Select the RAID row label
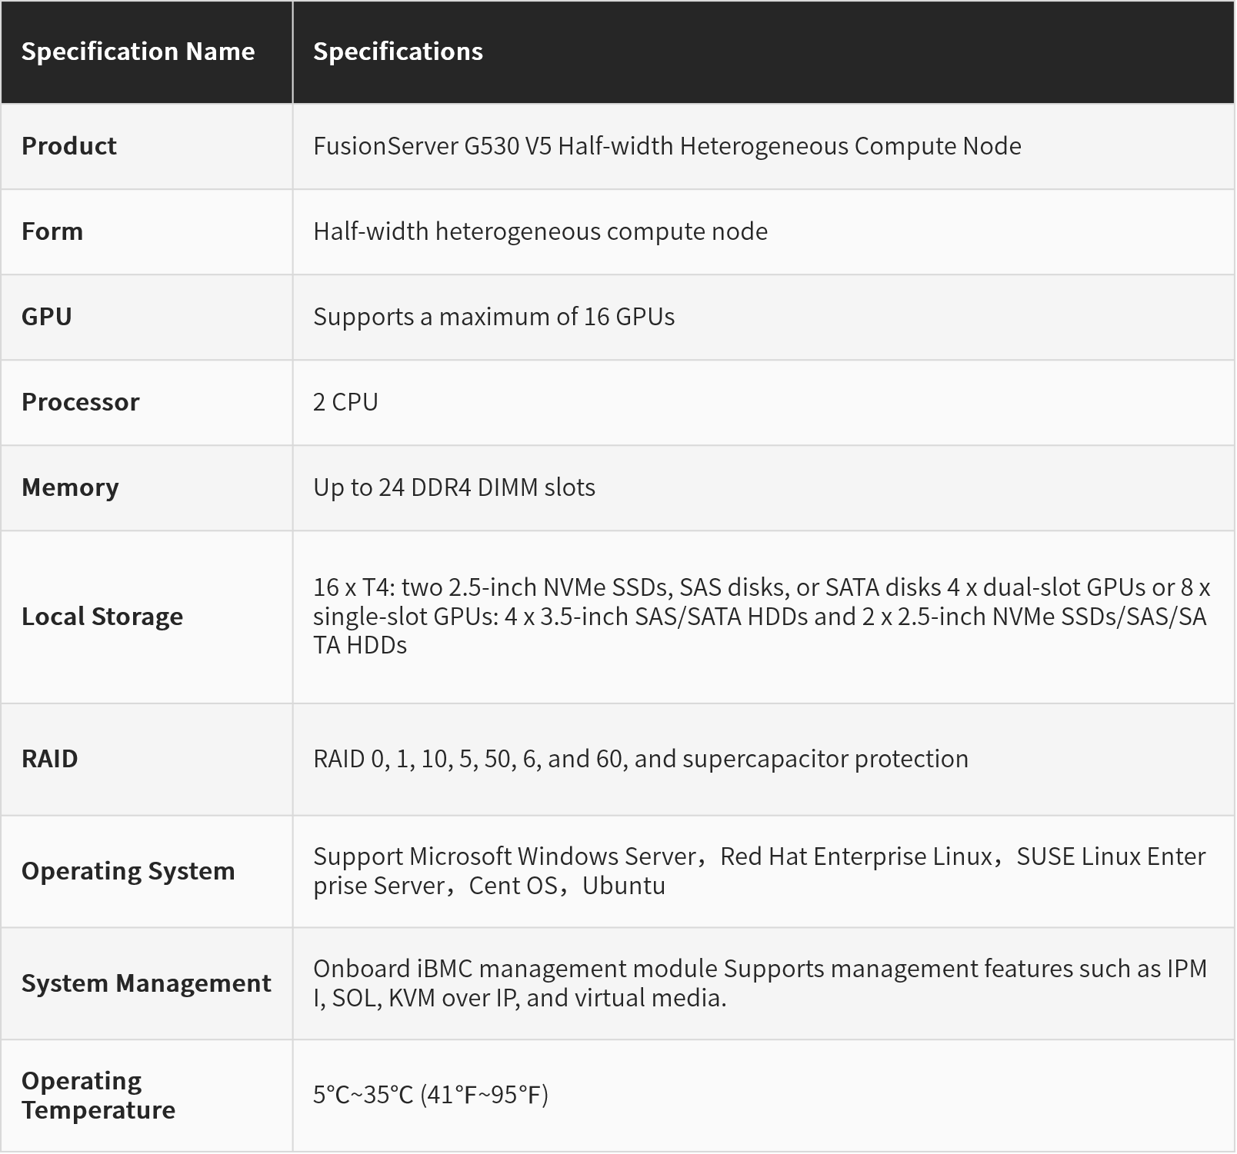 click(x=50, y=759)
